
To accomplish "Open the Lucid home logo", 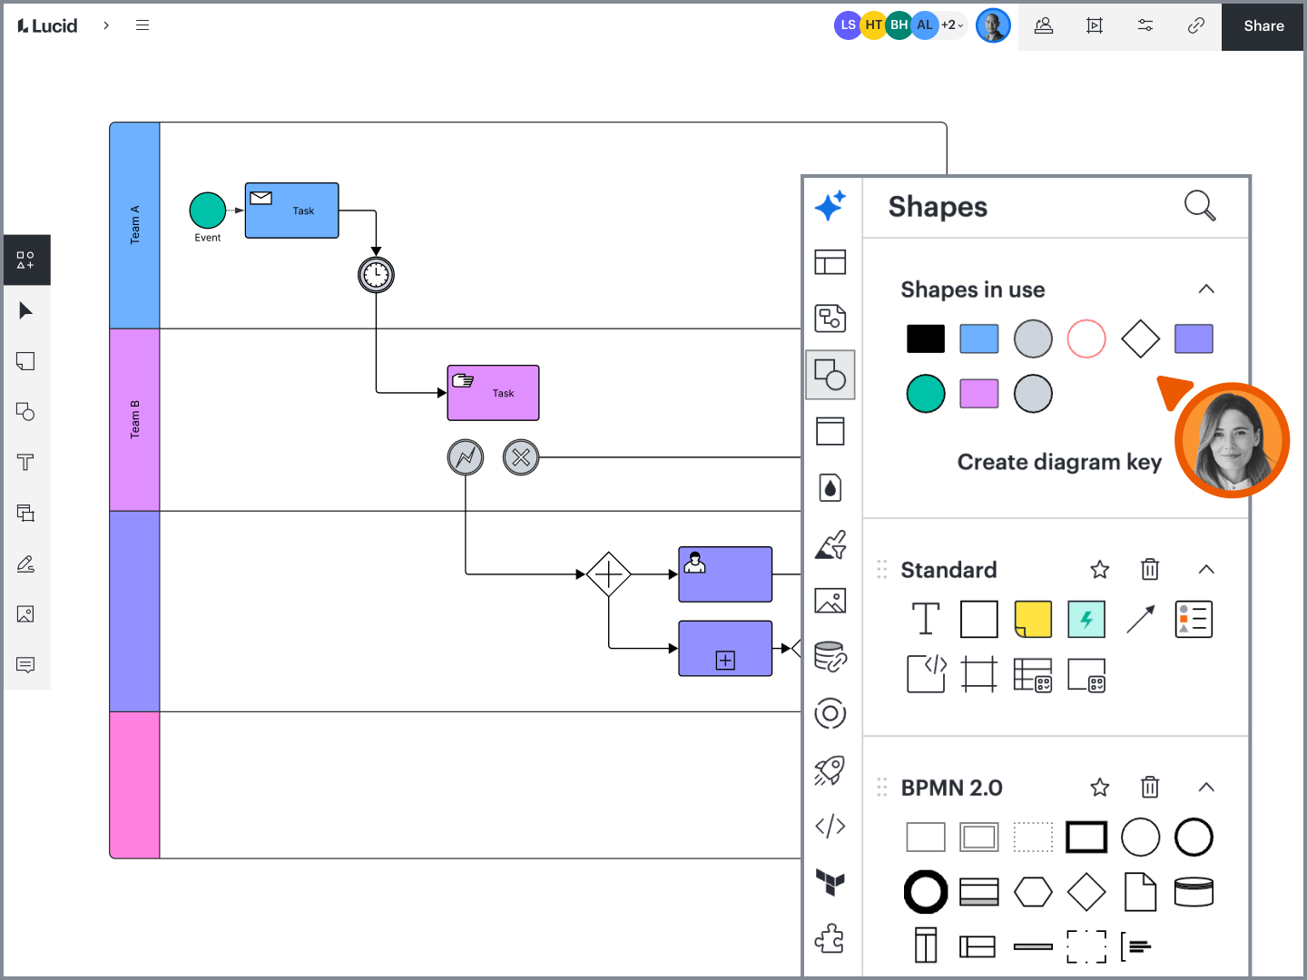I will [47, 25].
